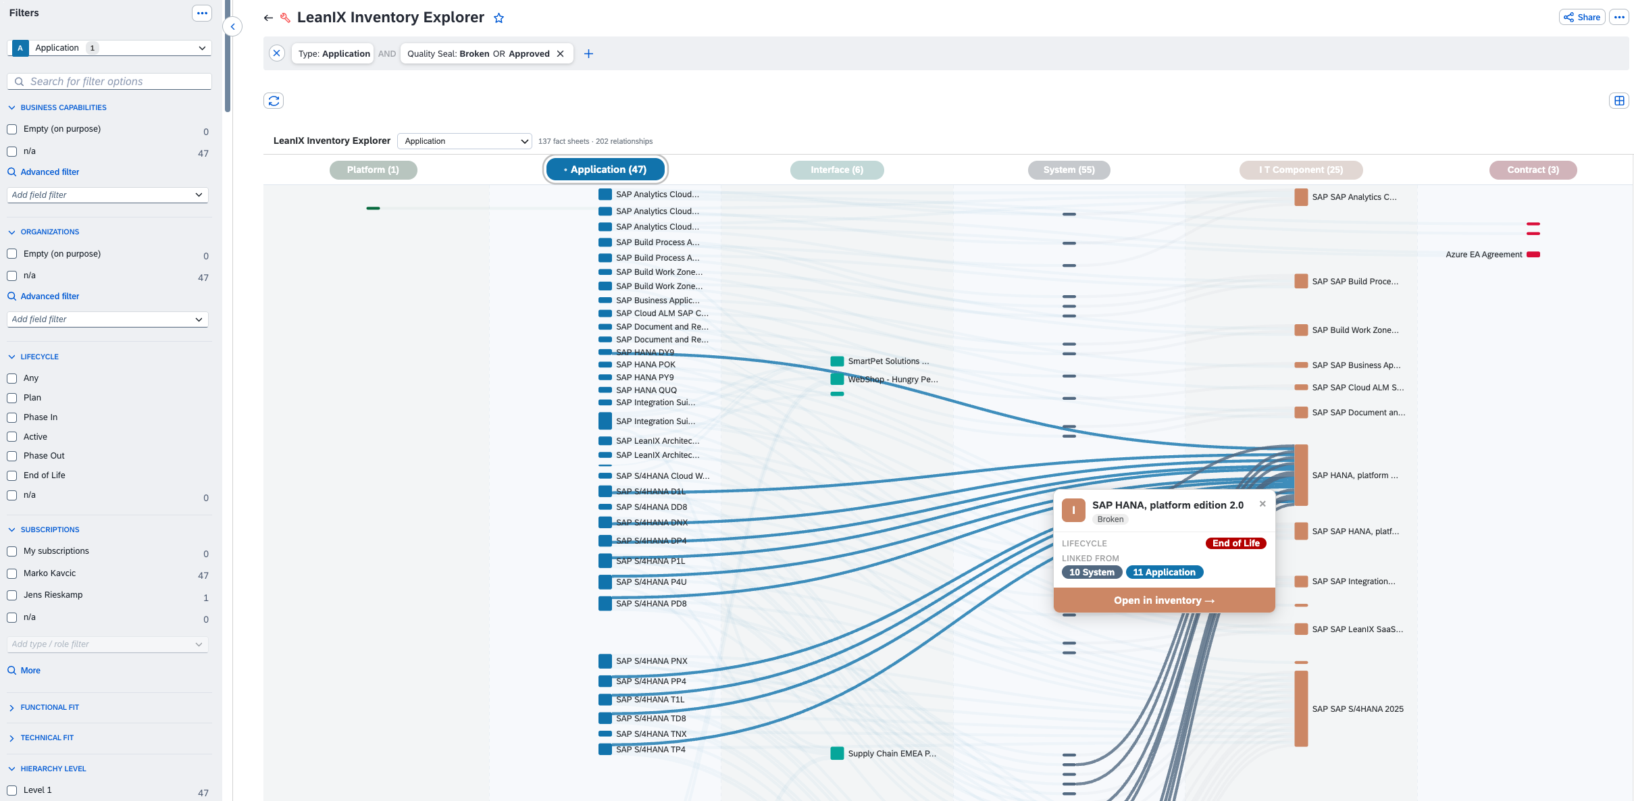Open the Application view dropdown near the title
Screen dimensions: 1634x801
click(465, 141)
